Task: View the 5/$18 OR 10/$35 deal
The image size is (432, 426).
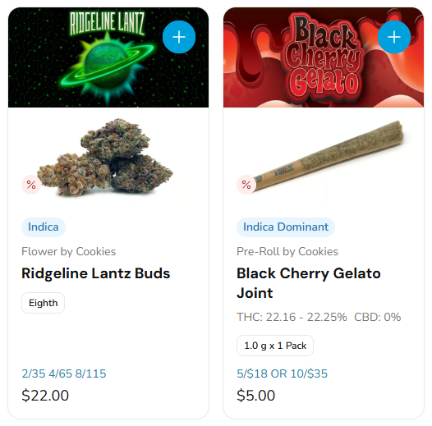Action: point(283,373)
